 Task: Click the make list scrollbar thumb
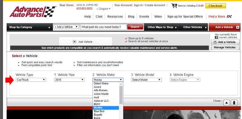point(121,95)
